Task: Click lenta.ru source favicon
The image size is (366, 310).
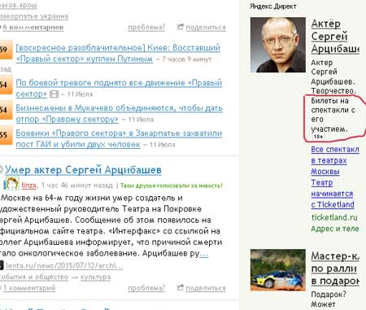Action: coord(2,265)
